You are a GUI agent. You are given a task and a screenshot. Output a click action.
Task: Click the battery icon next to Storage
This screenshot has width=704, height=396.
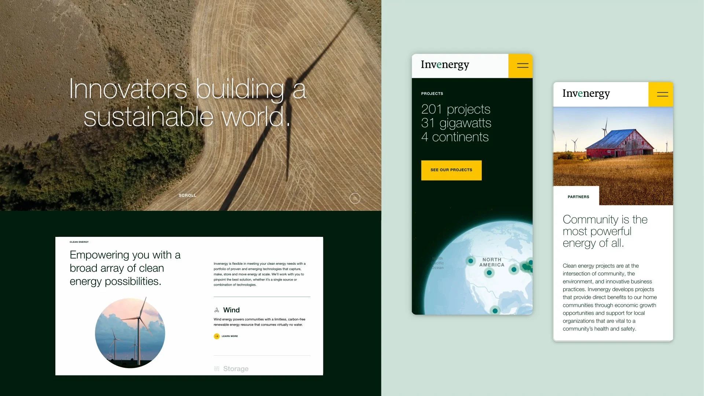pyautogui.click(x=217, y=368)
